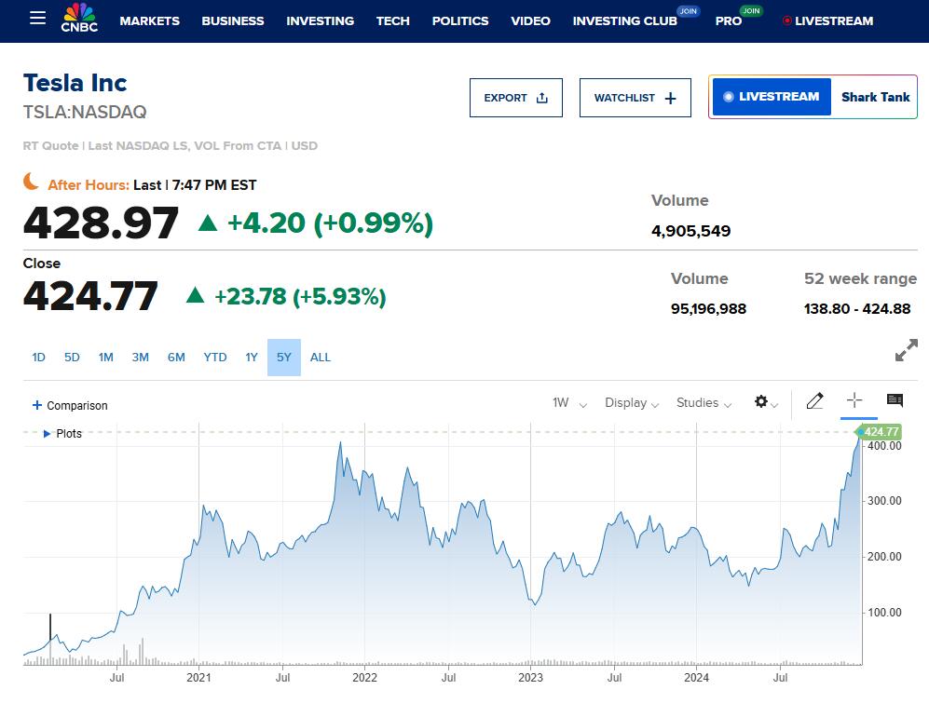Screen dimensions: 929x703
Task: Open the POLITICS menu
Action: pos(460,20)
